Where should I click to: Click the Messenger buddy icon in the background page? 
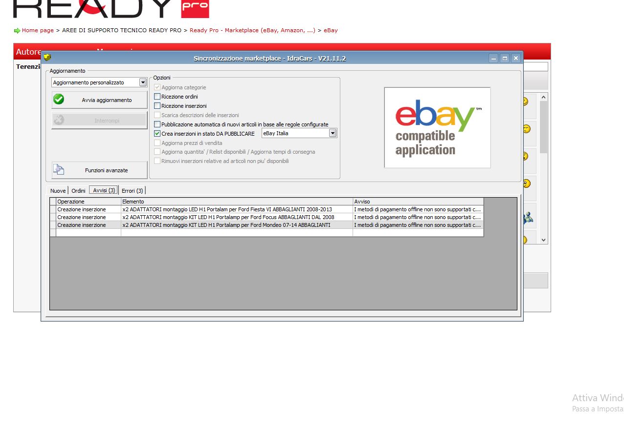528,218
